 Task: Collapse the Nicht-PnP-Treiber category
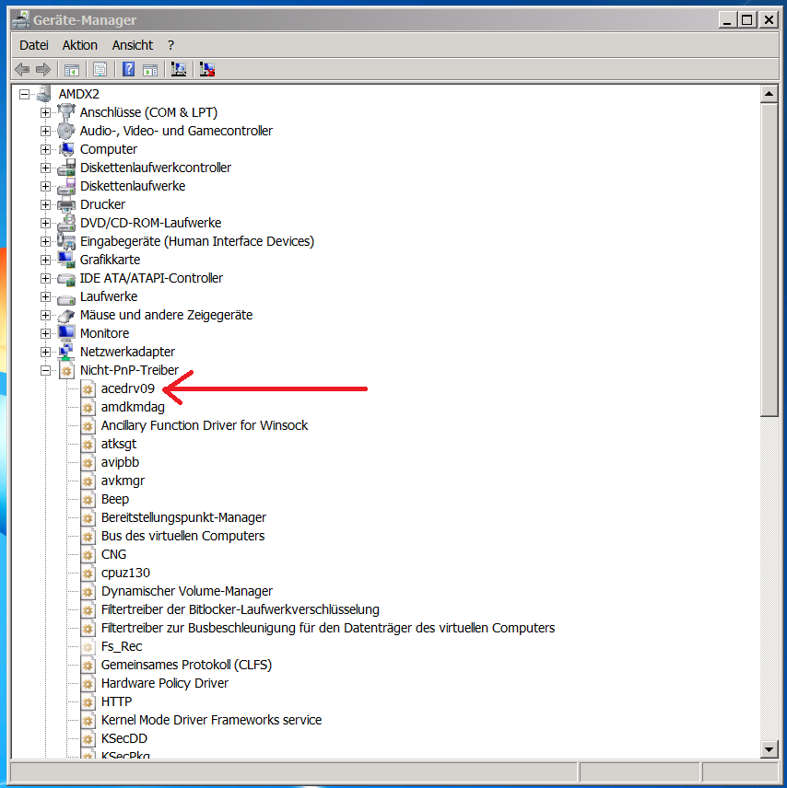coord(45,370)
